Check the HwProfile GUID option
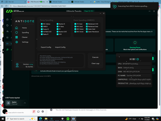 click(42, 32)
